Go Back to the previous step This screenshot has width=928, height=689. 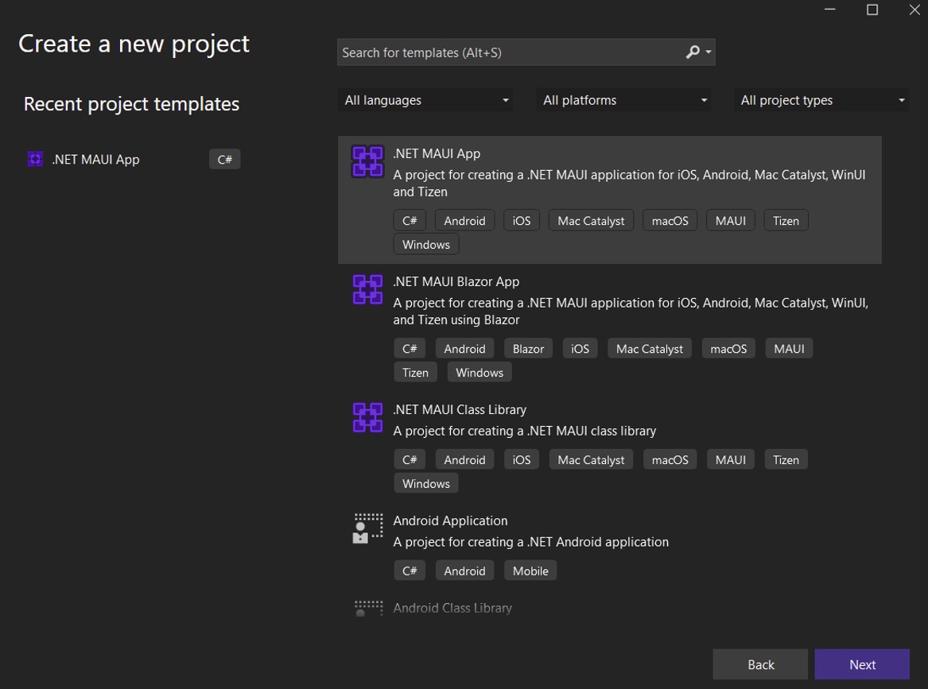point(760,664)
